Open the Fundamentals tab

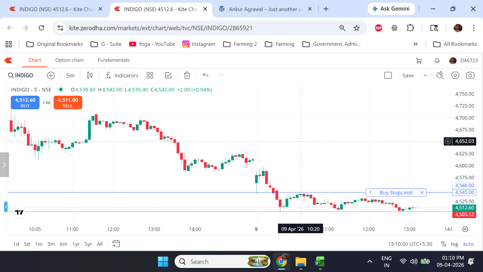click(114, 60)
